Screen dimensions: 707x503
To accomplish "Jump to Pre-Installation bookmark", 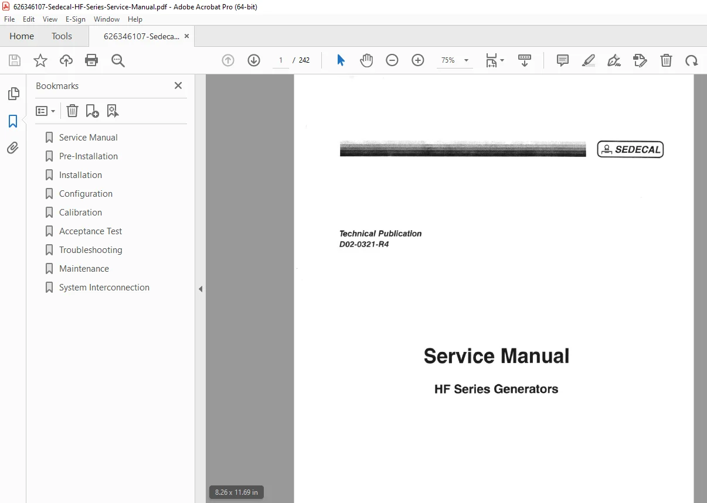I will coord(89,156).
